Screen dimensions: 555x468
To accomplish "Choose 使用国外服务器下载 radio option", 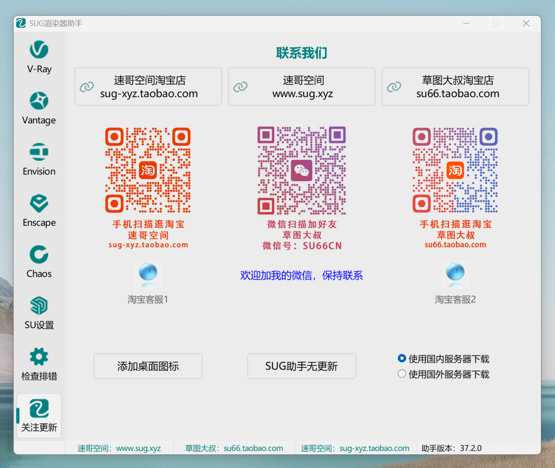I will click(402, 374).
